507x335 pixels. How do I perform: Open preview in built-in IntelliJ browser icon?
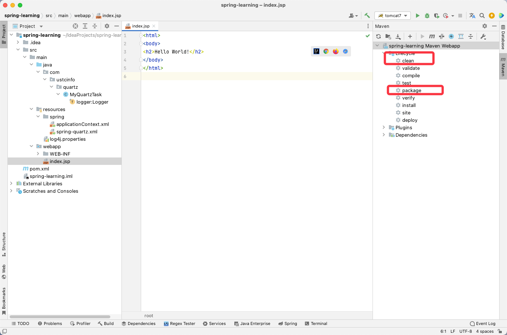click(316, 51)
